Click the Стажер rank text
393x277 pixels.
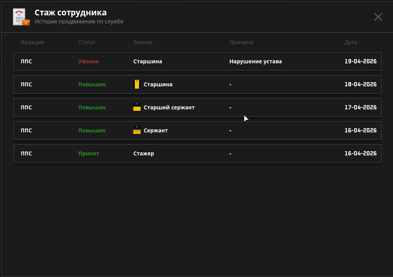pyautogui.click(x=143, y=153)
